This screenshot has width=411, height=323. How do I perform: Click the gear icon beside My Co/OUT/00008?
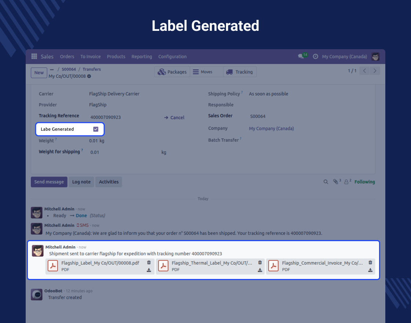89,76
